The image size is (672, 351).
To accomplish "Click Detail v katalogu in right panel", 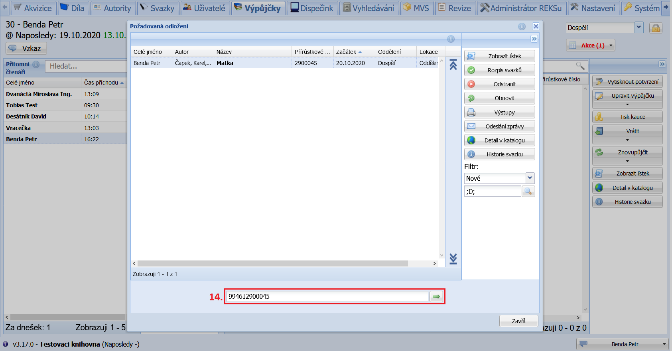I will (x=627, y=188).
